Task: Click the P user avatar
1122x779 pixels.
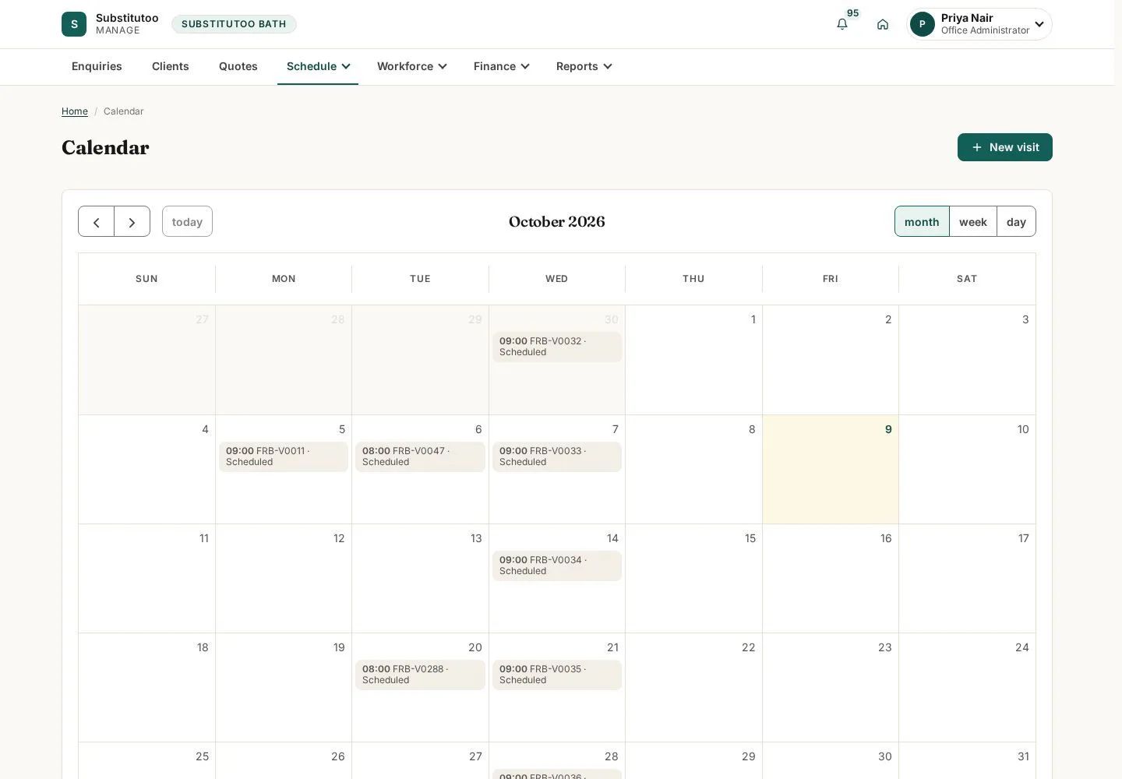Action: tap(923, 24)
